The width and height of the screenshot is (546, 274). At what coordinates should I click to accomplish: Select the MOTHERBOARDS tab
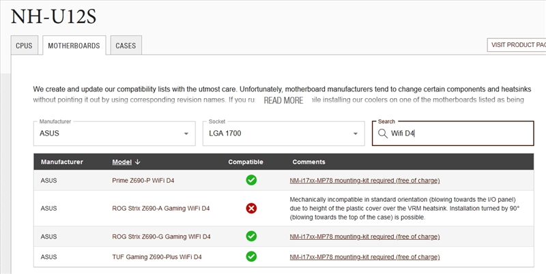click(74, 46)
